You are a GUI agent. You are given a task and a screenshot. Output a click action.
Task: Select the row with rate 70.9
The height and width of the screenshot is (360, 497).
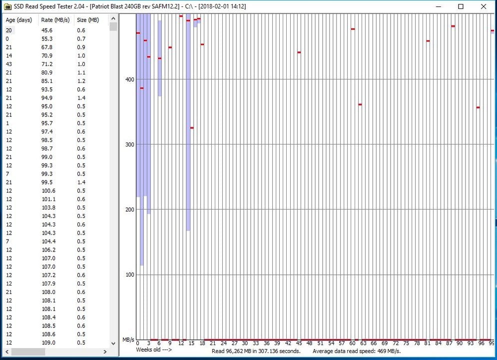click(x=56, y=55)
